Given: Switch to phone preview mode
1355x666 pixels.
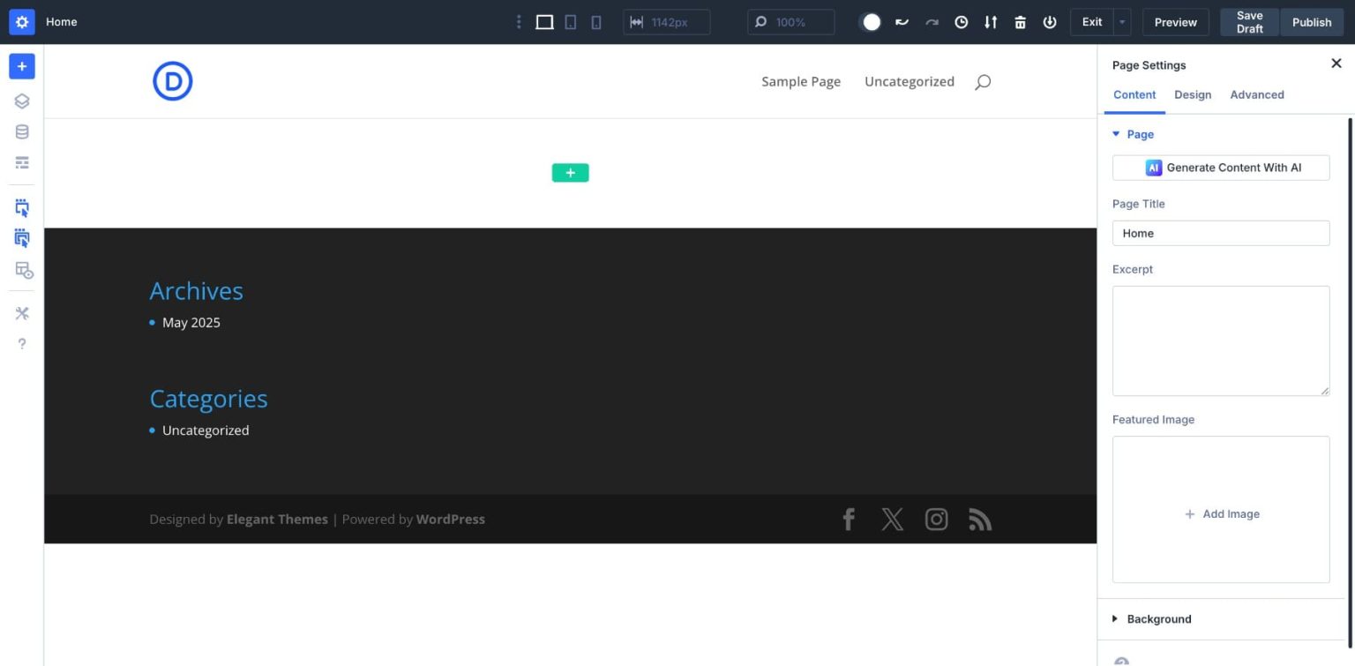Looking at the screenshot, I should tap(595, 21).
